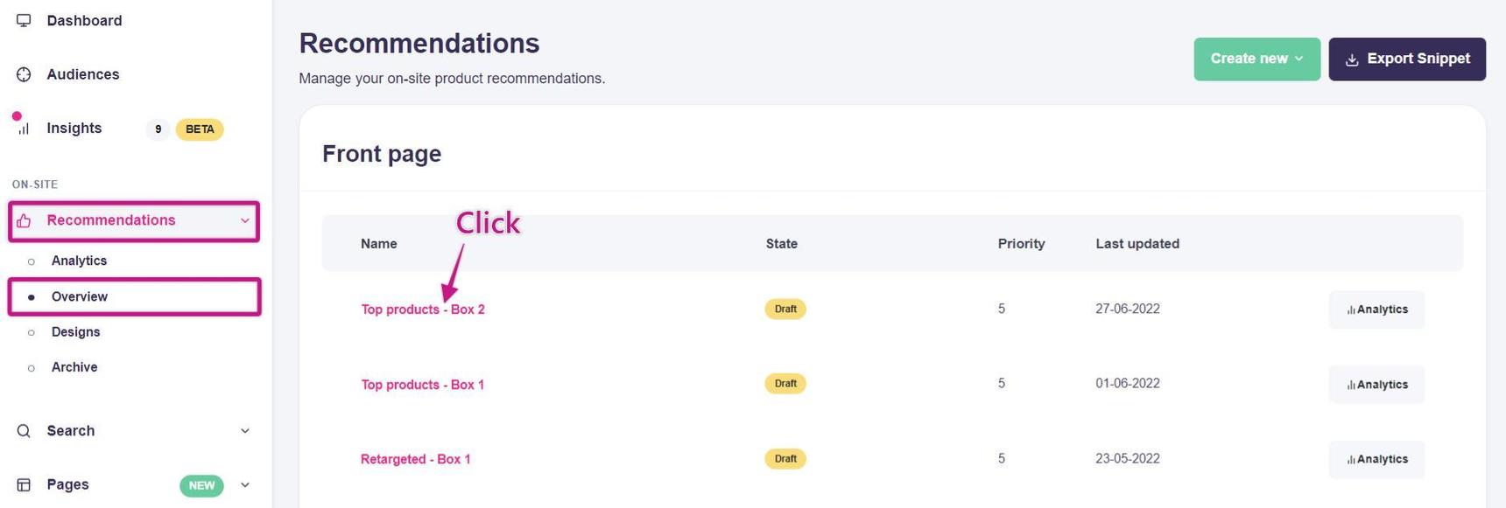
Task: Click the Dashboard monitor icon
Action: [24, 20]
